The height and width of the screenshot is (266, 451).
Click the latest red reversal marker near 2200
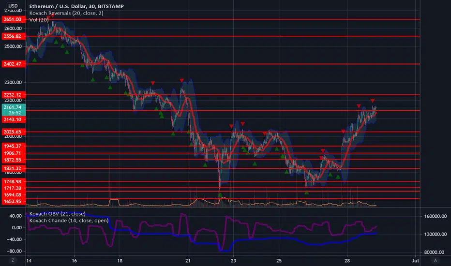[x=373, y=101]
